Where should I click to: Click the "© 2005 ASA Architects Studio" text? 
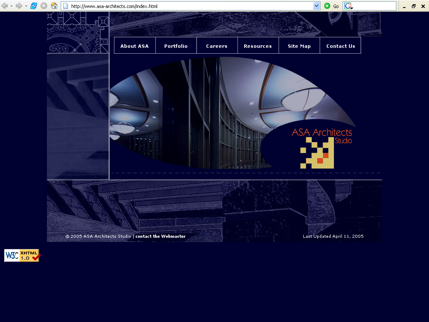[98, 236]
